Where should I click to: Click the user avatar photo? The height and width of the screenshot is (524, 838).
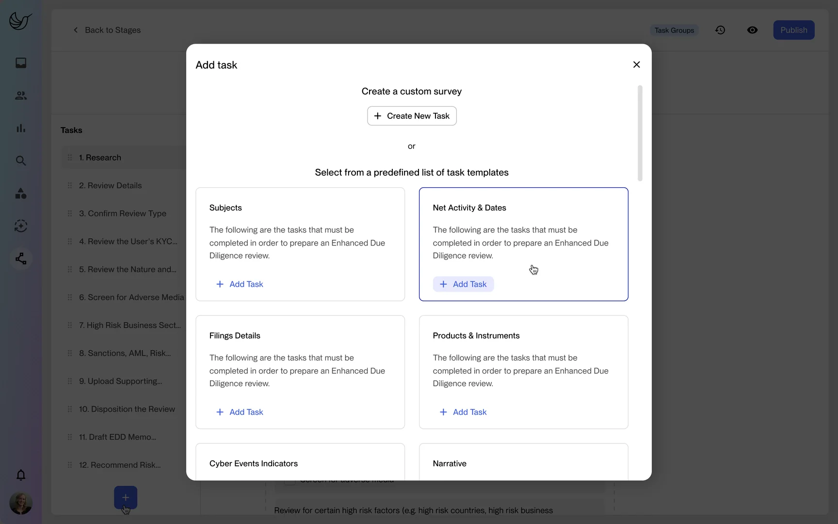21,503
